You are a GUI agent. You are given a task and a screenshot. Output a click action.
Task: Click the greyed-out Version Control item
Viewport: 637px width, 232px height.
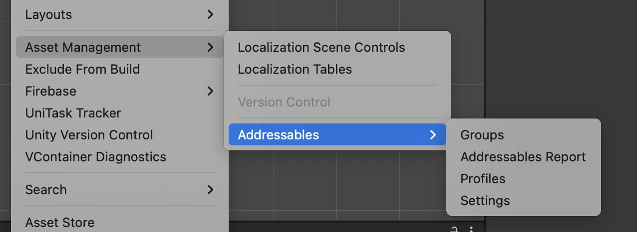tap(284, 102)
